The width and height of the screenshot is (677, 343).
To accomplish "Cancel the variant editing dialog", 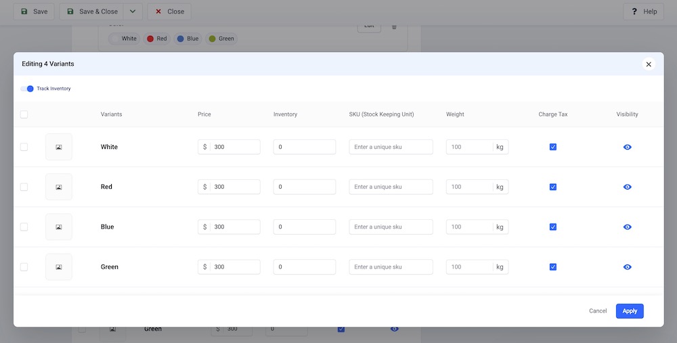I will coord(597,311).
